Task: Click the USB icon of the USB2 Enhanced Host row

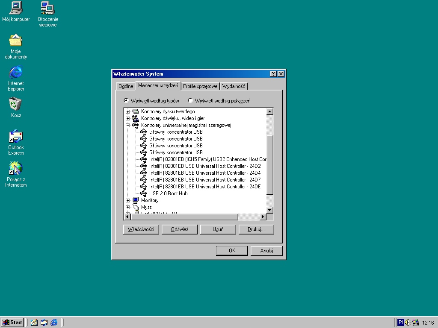Action: point(144,159)
